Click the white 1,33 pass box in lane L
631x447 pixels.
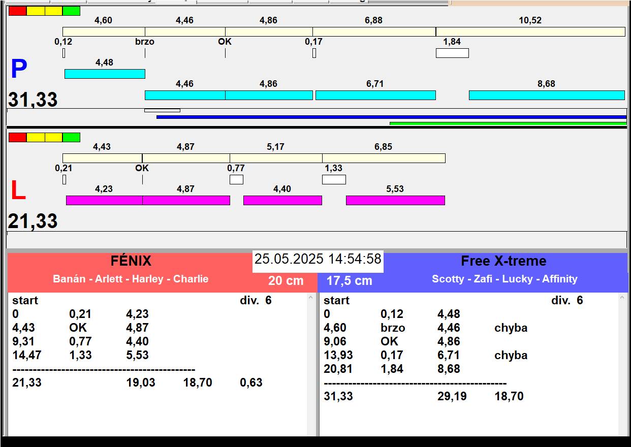[x=334, y=179]
